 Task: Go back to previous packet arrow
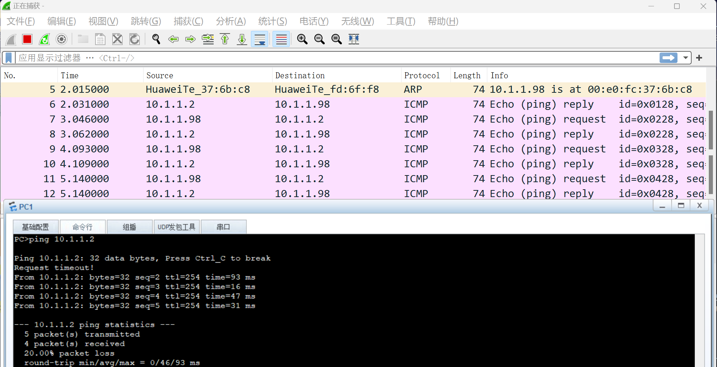coord(173,39)
